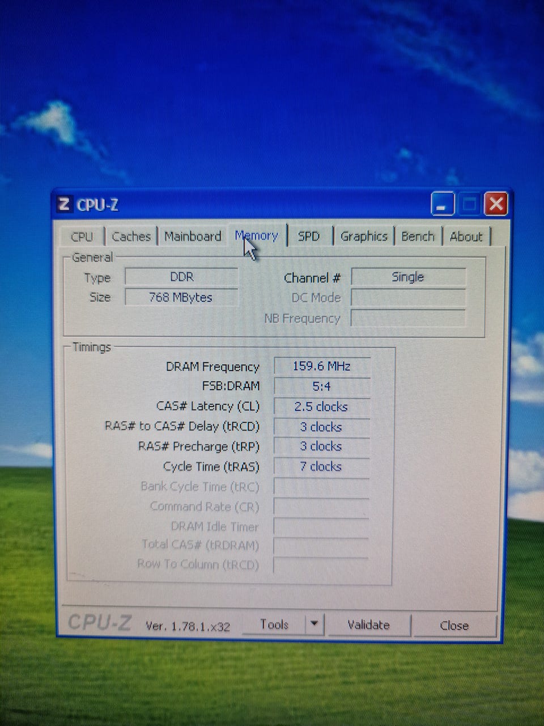544x726 pixels.
Task: Click the empty Total CAS# (tRDRAM) field
Action: (x=321, y=546)
